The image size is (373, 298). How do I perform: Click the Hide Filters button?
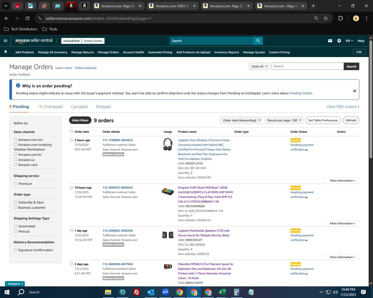coord(80,120)
